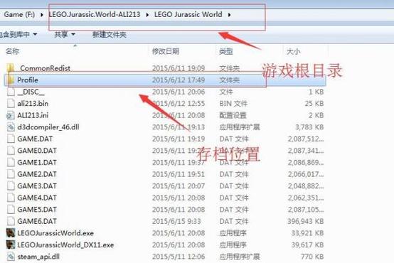Click the 396,943 KB size of GAME6.DAT
Screen dimensions: 394x263
pyautogui.click(x=306, y=221)
